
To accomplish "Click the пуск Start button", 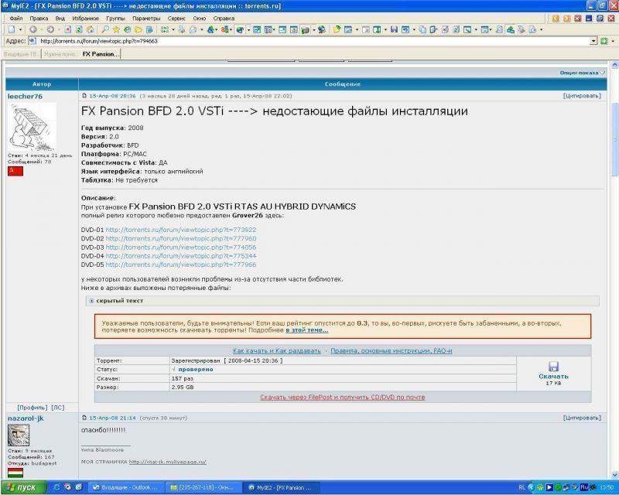I will pos(23,487).
